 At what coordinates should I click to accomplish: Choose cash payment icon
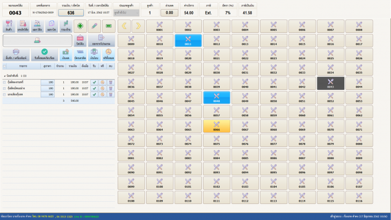tap(66, 54)
